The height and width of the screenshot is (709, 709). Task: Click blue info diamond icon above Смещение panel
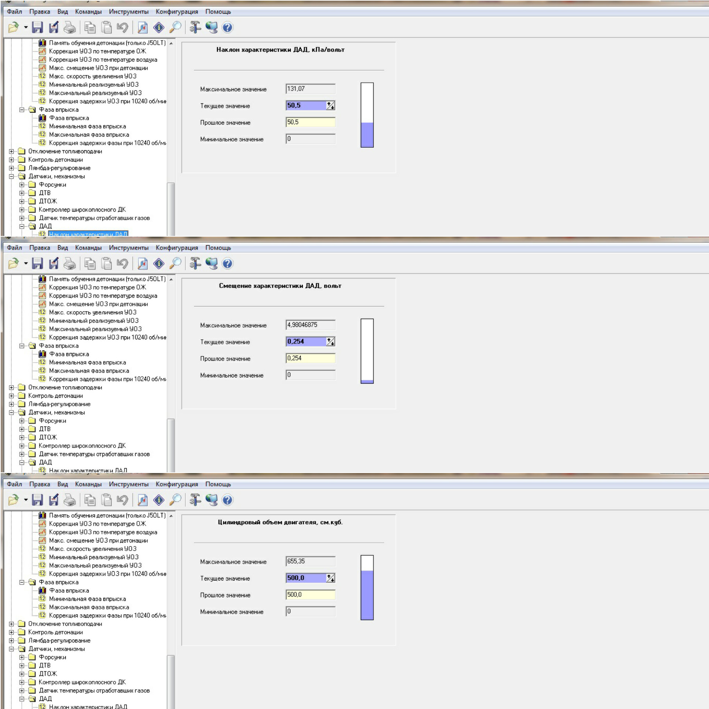[x=159, y=264]
